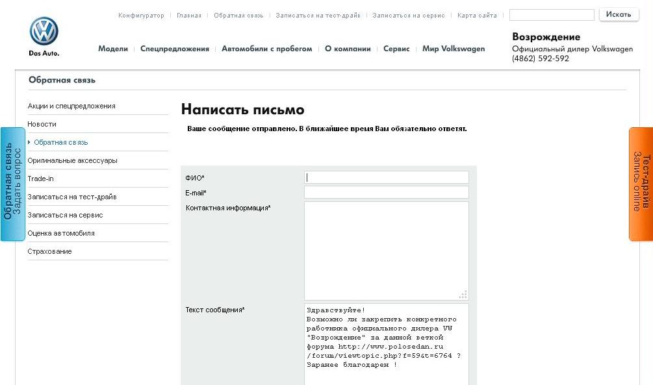Choose Оригинальные аксессуары sidebar item
Screen dimensions: 653x385
[x=72, y=160]
